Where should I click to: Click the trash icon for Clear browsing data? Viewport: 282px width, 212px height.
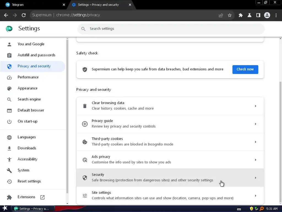pos(85,106)
